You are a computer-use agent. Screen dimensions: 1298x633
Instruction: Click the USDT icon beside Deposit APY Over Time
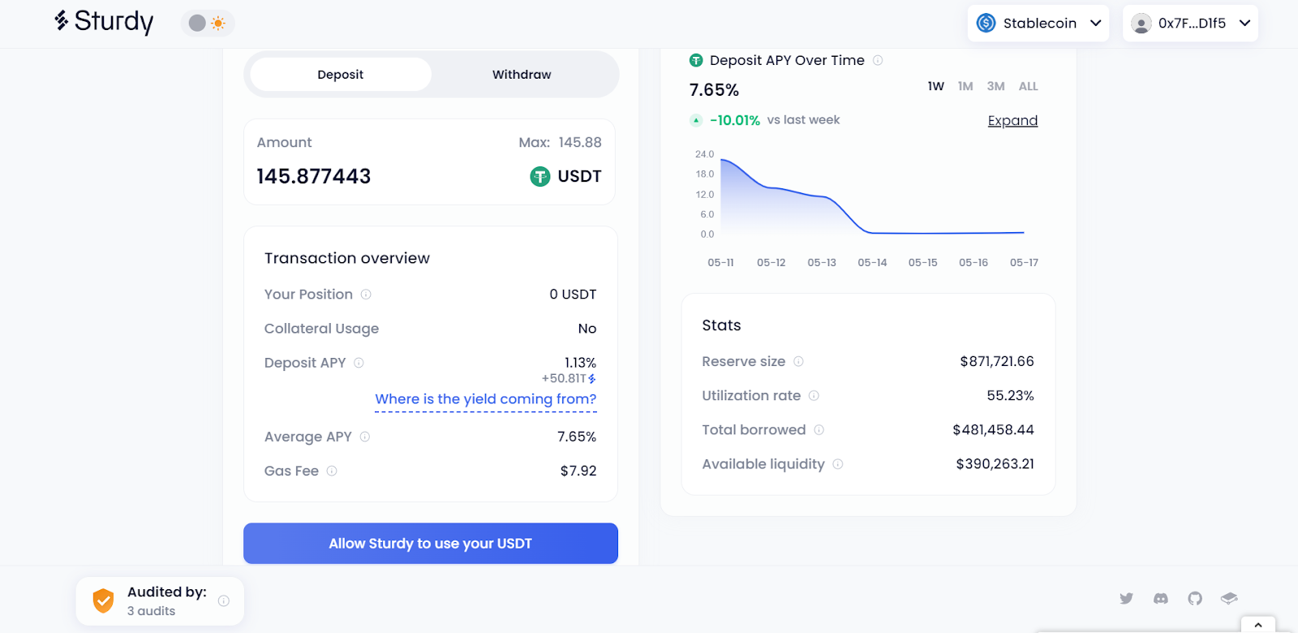coord(696,60)
